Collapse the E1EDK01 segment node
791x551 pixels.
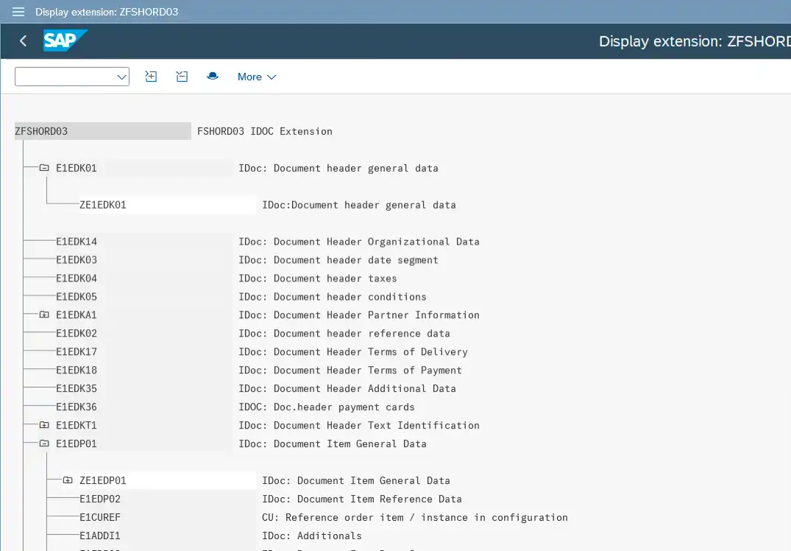44,168
